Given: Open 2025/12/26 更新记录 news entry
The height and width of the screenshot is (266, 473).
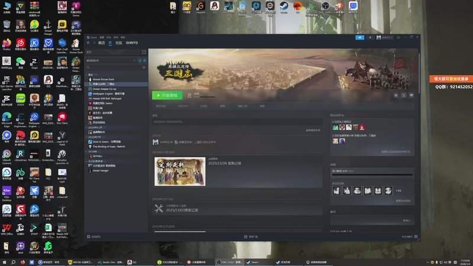Looking at the screenshot, I should click(x=225, y=163).
